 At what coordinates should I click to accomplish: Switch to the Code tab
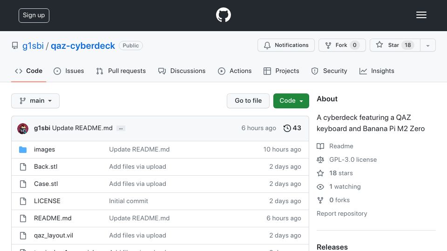coord(28,71)
